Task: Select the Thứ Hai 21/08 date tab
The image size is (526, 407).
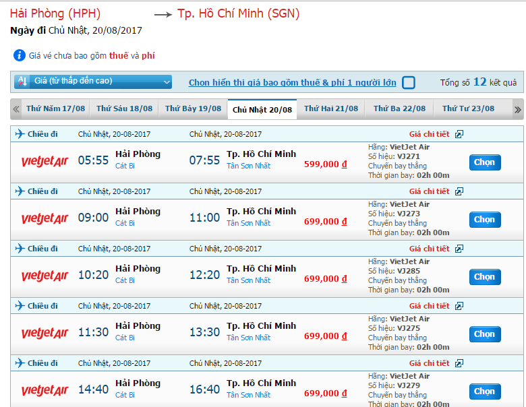Action: pos(331,108)
